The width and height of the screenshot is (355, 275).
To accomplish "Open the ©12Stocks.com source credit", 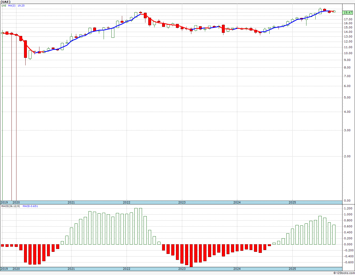I will [345, 273].
